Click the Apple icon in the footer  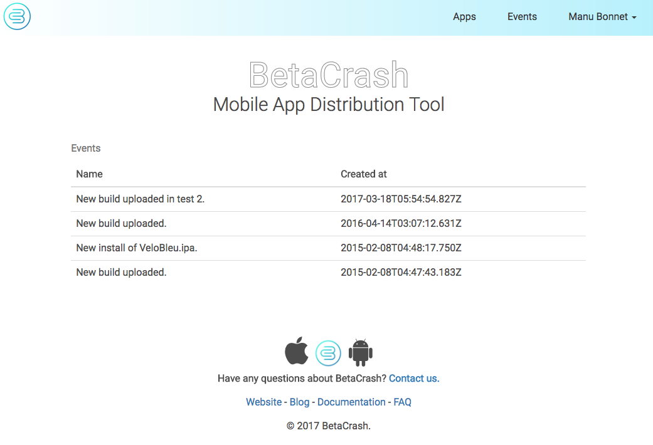tap(297, 350)
